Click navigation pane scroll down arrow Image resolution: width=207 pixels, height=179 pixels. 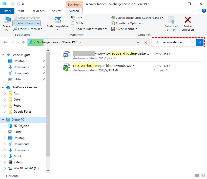pos(48,171)
